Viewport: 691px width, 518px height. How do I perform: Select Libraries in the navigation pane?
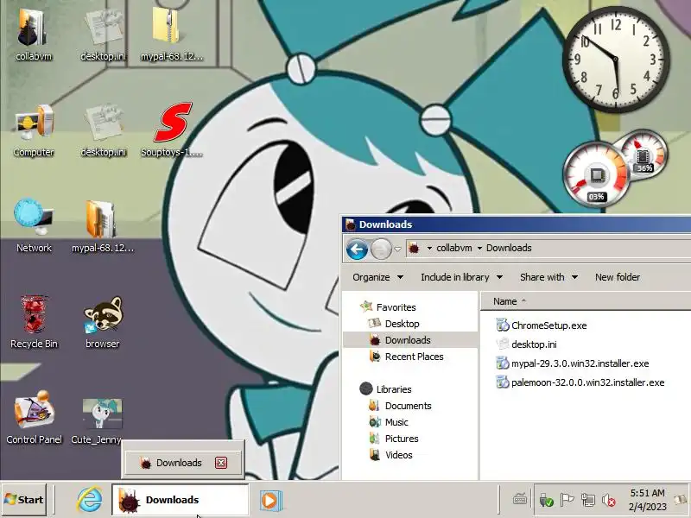394,389
